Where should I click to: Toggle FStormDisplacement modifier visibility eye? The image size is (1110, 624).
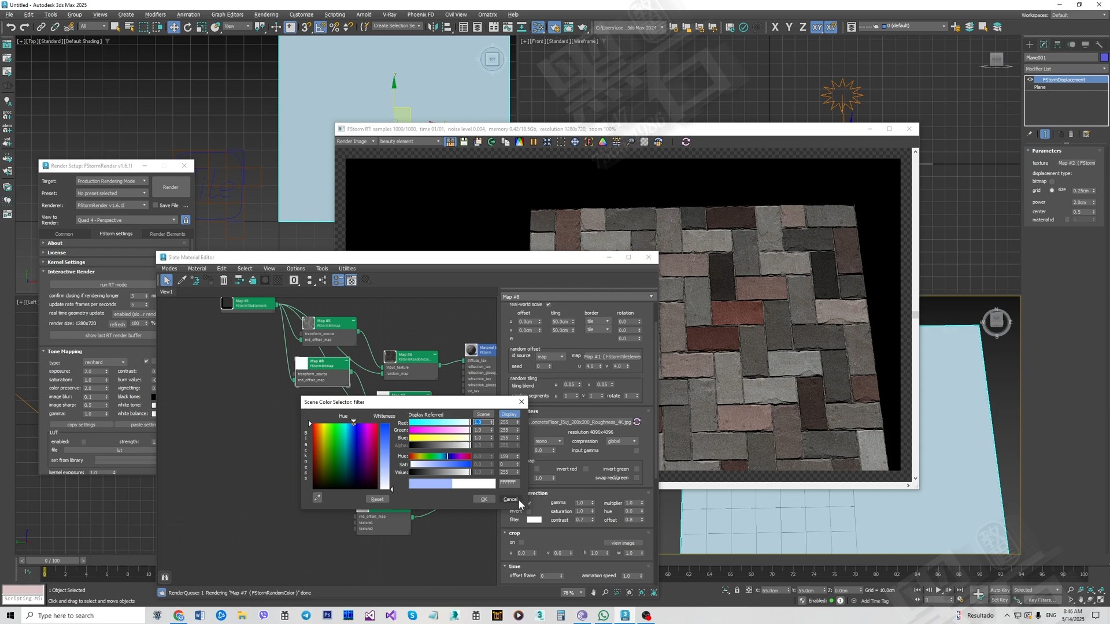1030,80
